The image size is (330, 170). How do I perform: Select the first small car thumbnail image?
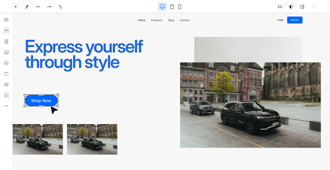(38, 139)
